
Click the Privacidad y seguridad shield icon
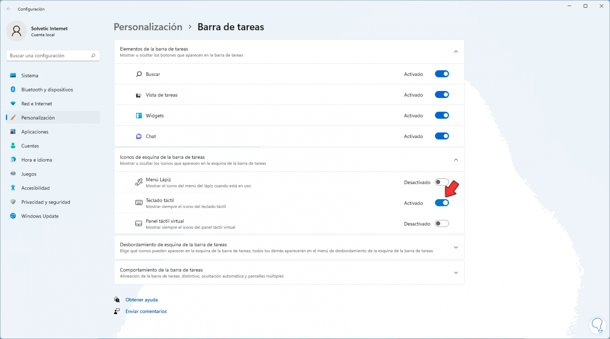coord(13,202)
